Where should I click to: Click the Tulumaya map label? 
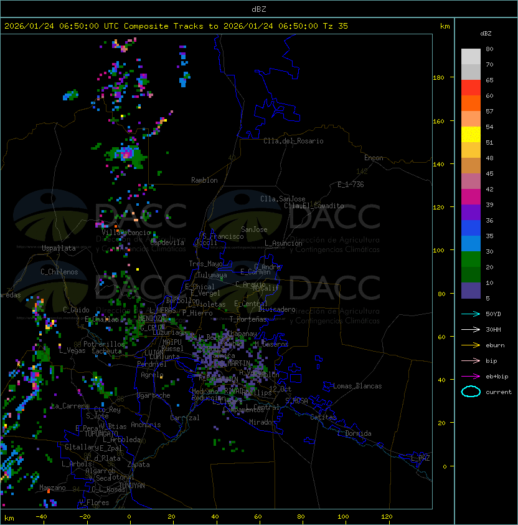pos(212,275)
